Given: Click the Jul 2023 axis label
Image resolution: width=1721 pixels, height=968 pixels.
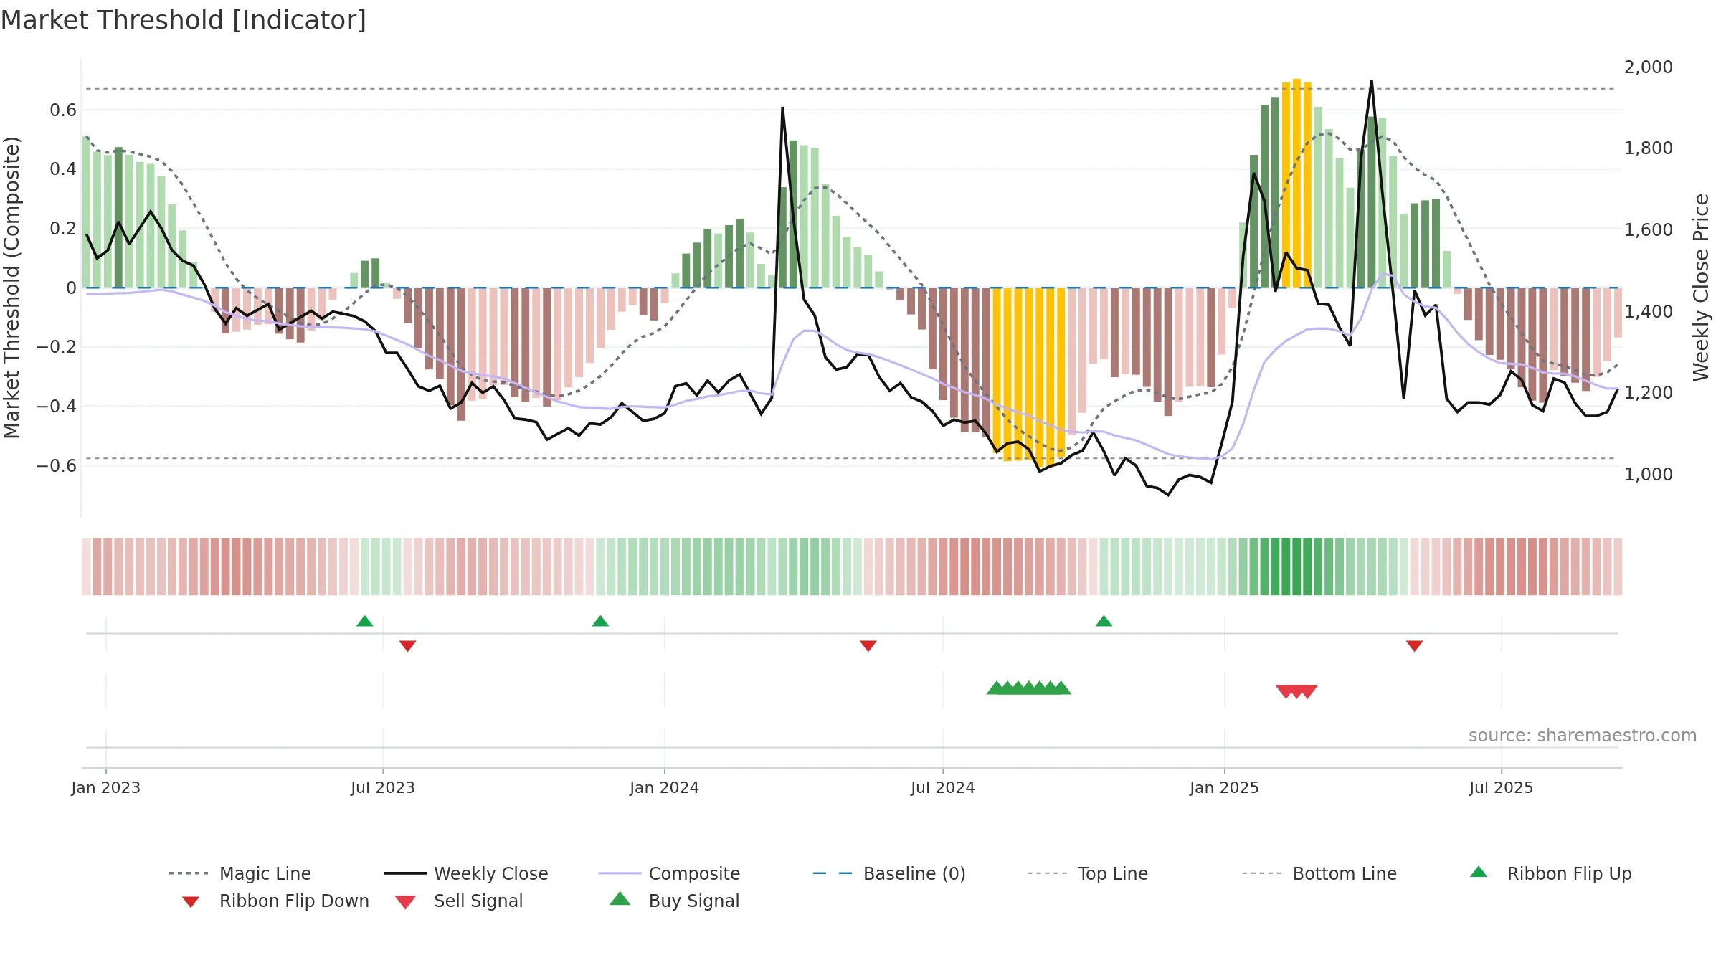Looking at the screenshot, I should [383, 787].
